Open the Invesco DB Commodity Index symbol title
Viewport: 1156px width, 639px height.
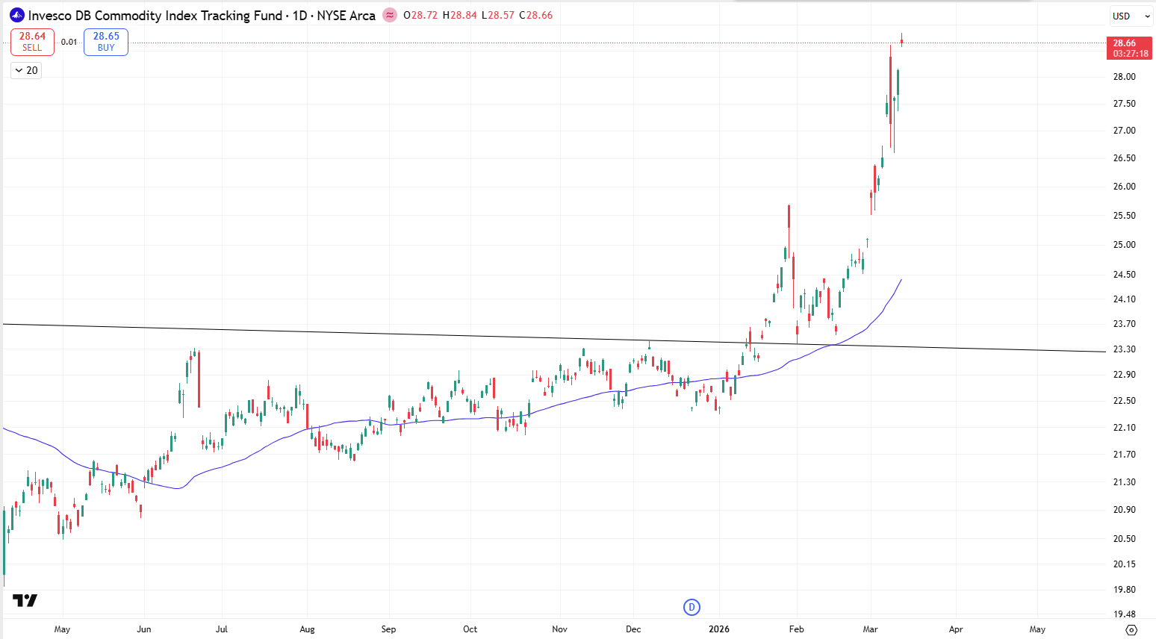click(x=155, y=15)
